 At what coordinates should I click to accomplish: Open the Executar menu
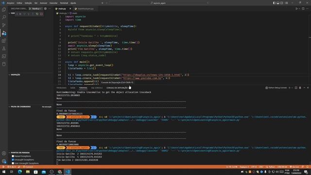pyautogui.click(x=53, y=3)
